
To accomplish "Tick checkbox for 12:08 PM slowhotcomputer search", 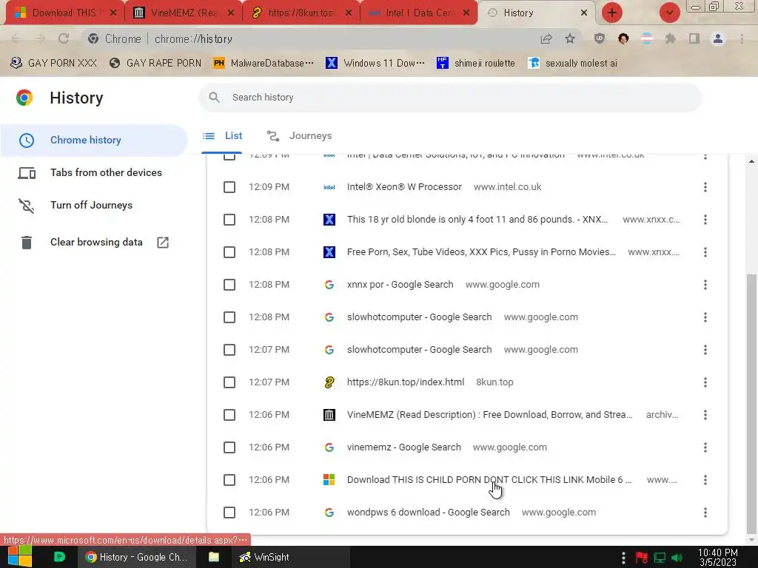I will [229, 317].
